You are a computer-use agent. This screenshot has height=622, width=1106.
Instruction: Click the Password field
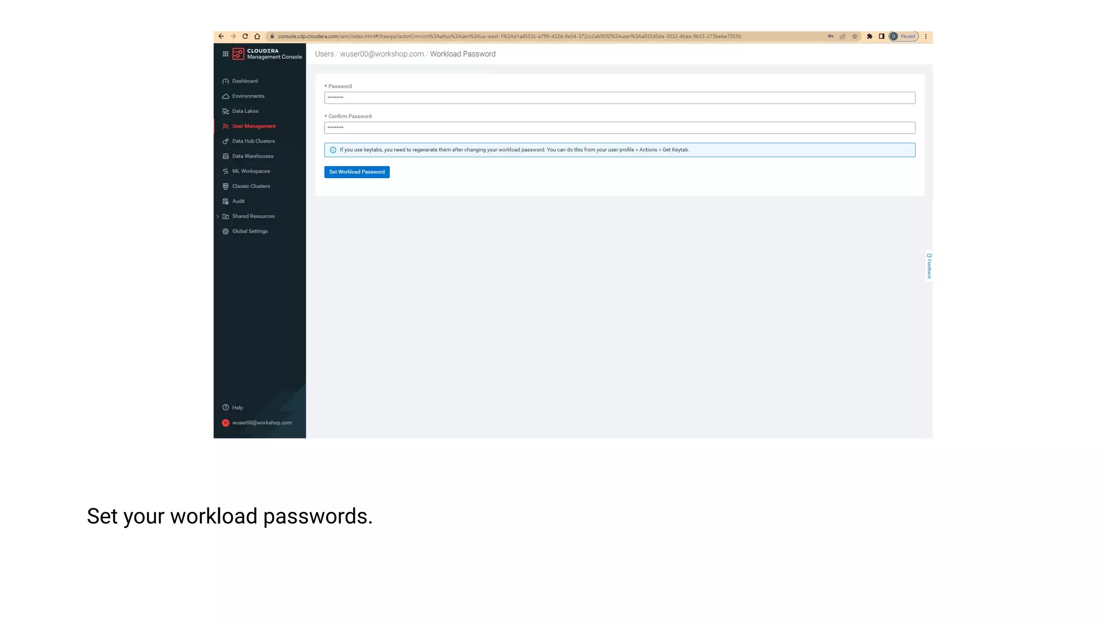coord(619,98)
